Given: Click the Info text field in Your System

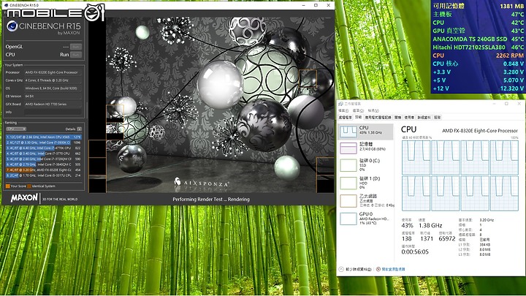Looking at the screenshot, I should pyautogui.click(x=53, y=112).
